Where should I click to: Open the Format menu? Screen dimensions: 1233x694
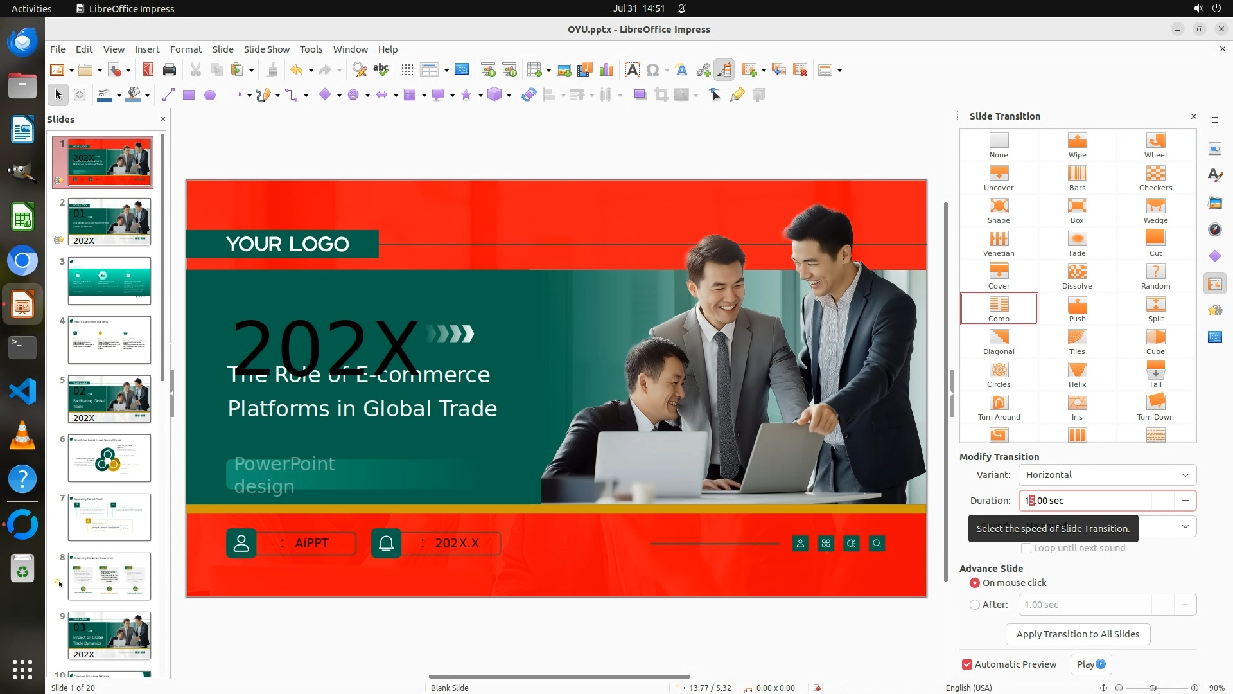186,49
